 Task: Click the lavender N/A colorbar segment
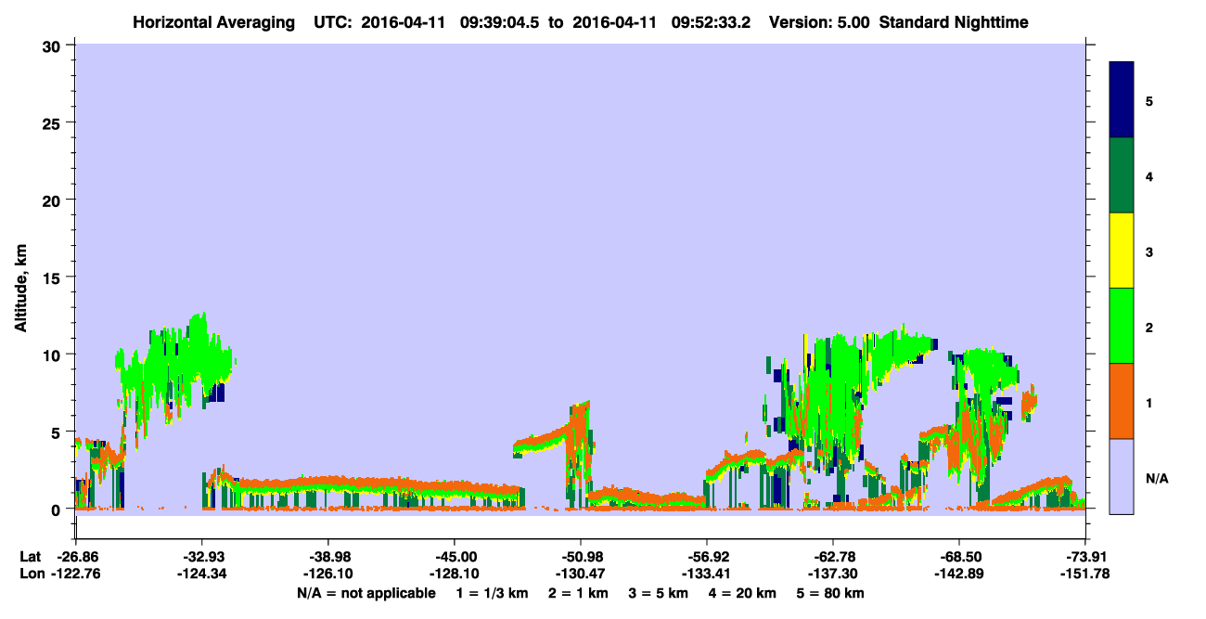1122,476
